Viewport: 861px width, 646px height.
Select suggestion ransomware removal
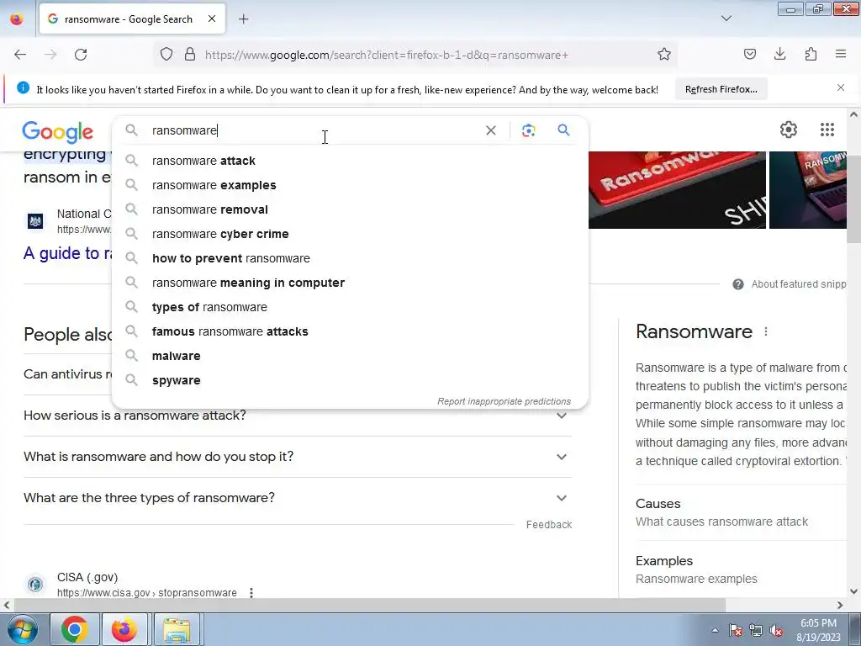[x=350, y=209]
